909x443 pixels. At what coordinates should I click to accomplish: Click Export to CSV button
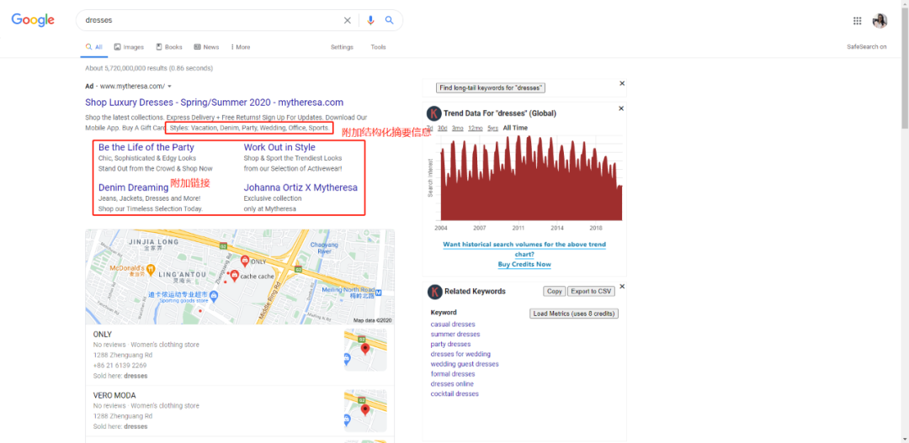point(591,292)
